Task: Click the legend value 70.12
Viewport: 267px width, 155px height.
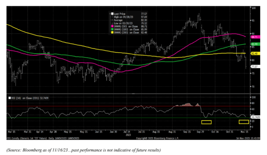Action: coord(144,23)
